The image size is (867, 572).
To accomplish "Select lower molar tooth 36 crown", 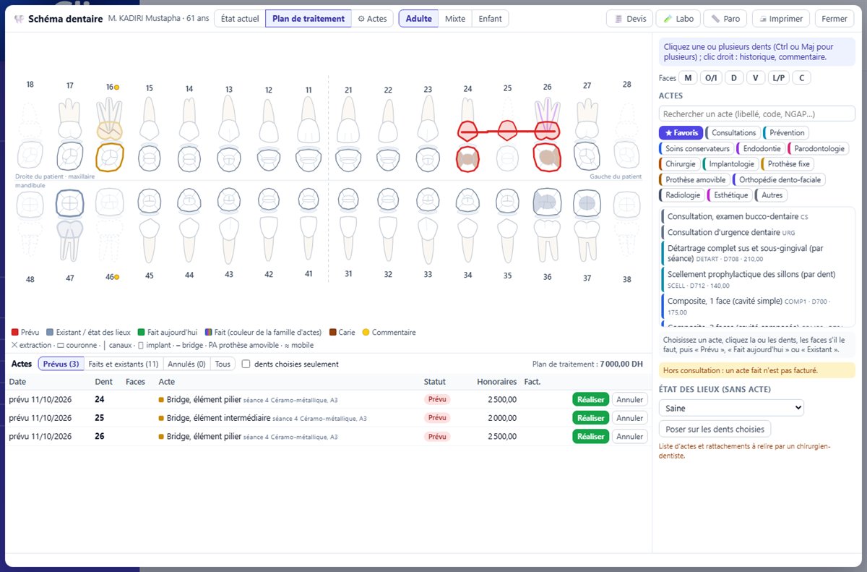I will pos(547,203).
